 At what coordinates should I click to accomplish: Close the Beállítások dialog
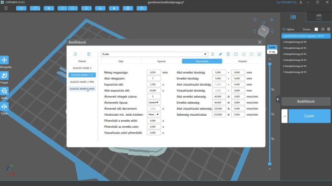(260, 42)
